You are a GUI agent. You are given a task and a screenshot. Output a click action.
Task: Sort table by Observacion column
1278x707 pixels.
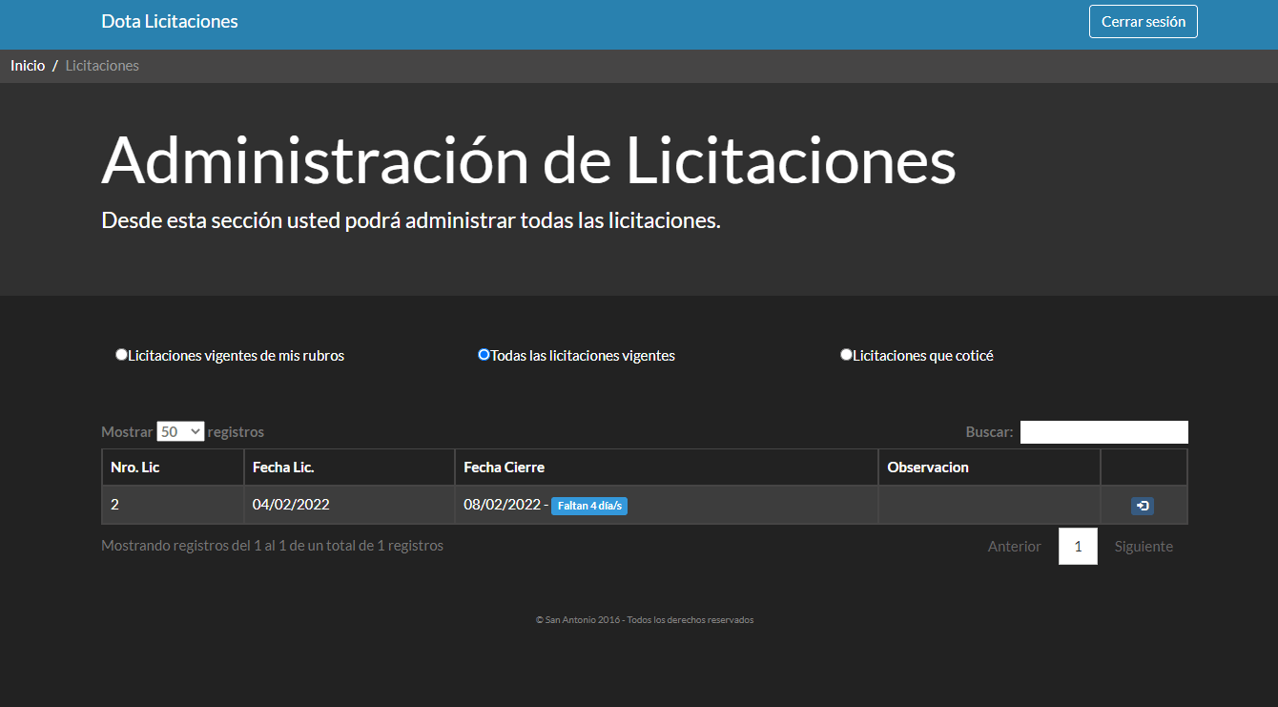[x=988, y=468]
